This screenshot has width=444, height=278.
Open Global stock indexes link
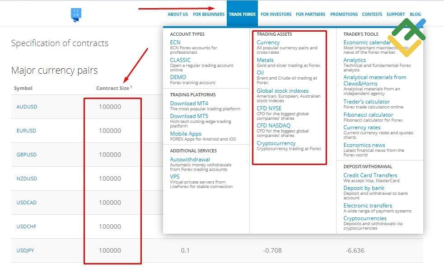282,91
